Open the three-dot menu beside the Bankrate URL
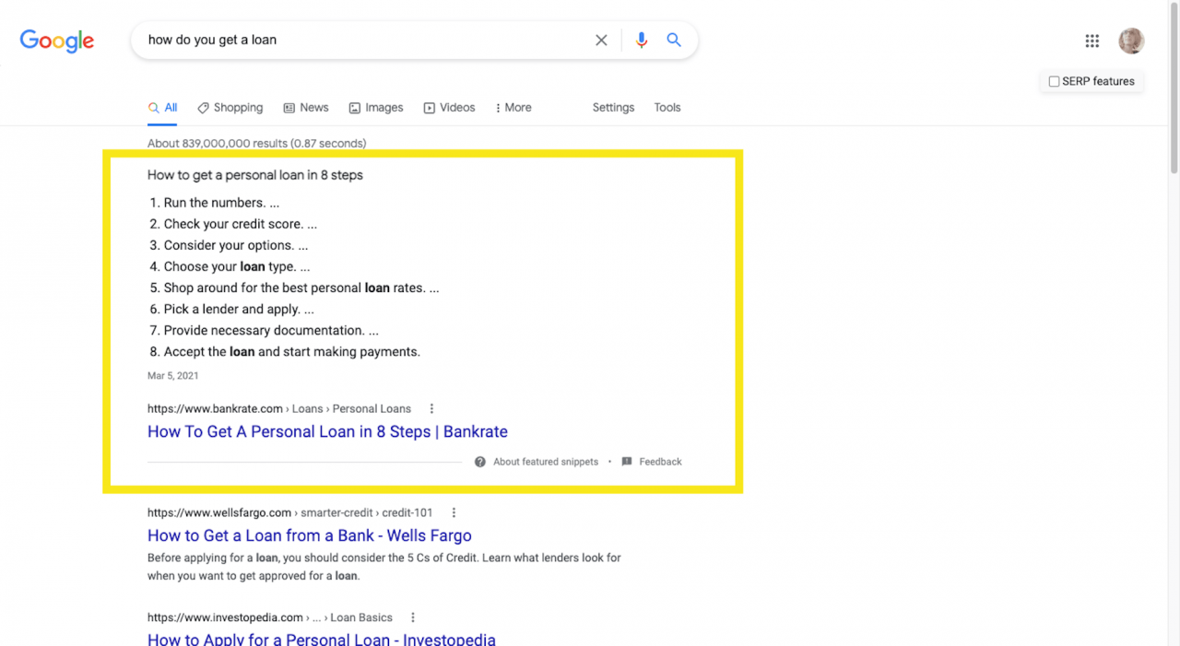 (x=431, y=408)
